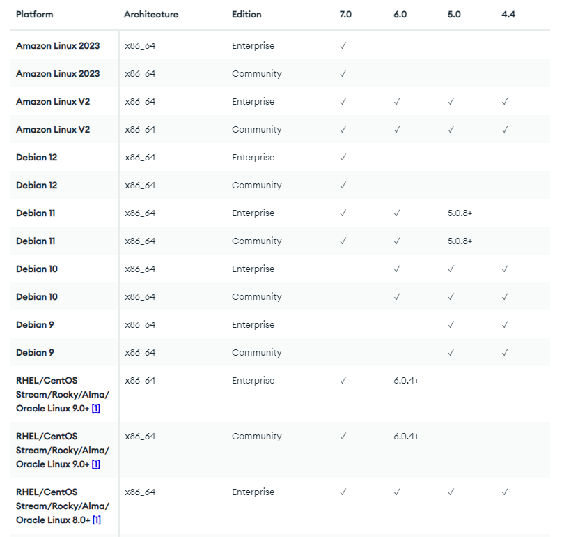Open footnote [1] in Oracle Linux 8.0+ row

tap(96, 520)
